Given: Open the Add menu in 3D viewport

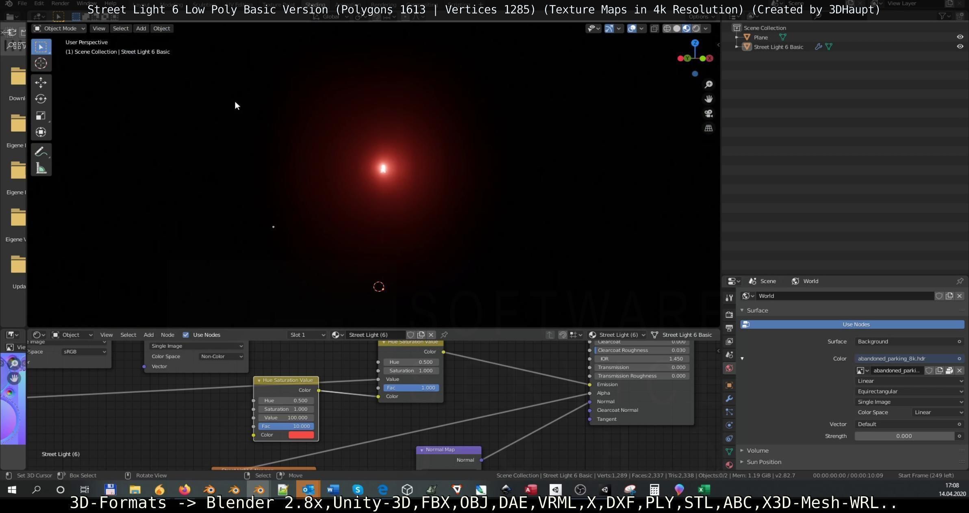Looking at the screenshot, I should pos(141,28).
